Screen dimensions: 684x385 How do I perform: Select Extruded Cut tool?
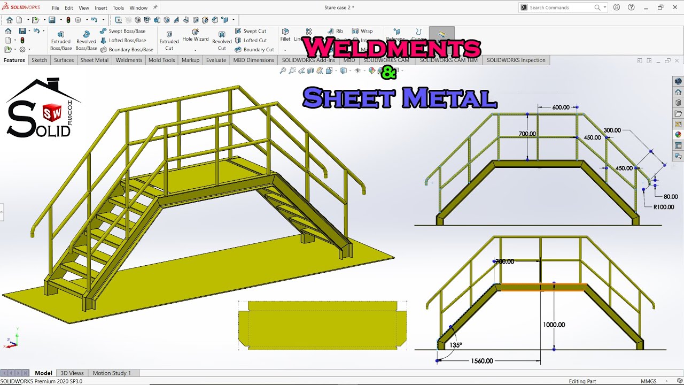click(x=169, y=41)
